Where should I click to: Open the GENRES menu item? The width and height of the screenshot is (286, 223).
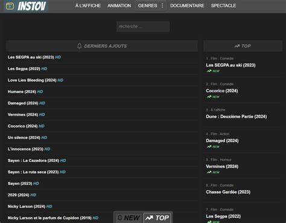tap(147, 5)
